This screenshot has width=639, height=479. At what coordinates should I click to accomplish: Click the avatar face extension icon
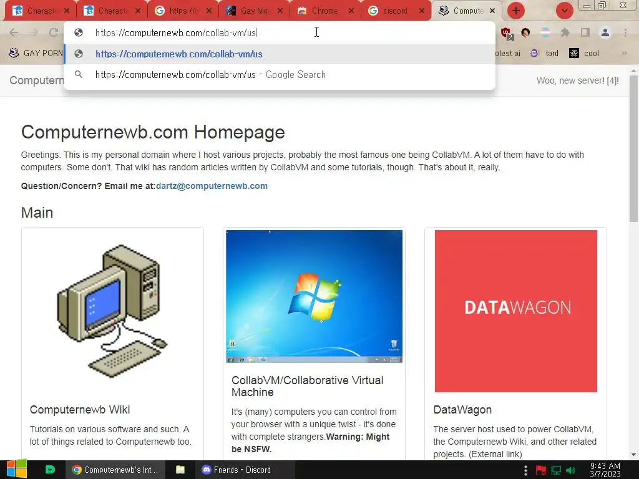coord(525,32)
